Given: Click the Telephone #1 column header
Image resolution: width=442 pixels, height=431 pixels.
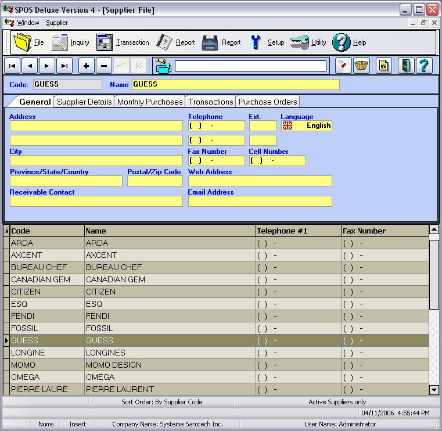Looking at the screenshot, I should coord(299,231).
